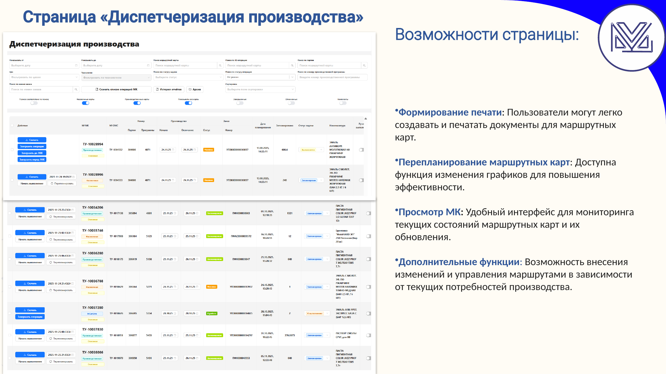Open the calendar icon in Показывать от field
The image size is (666, 374).
(76, 65)
